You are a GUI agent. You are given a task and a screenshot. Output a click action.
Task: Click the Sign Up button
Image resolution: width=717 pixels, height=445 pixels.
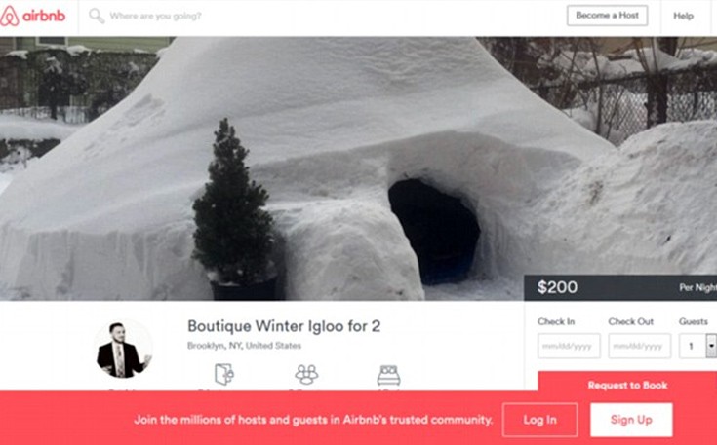click(631, 420)
